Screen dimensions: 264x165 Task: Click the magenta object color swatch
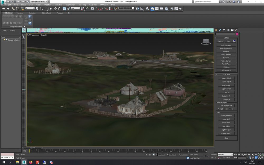tap(237, 34)
